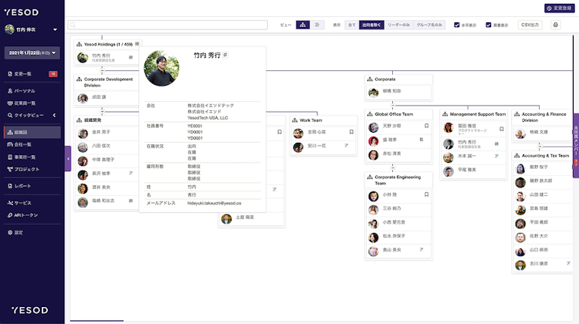Select employee 土屋 row at popup bottom

point(251,218)
